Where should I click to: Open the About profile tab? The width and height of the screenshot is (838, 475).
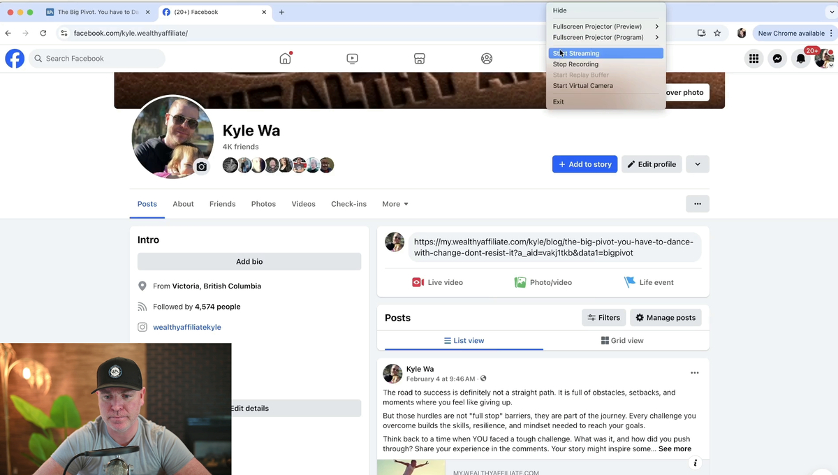[183, 204]
